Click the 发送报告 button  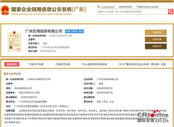pos(156,32)
